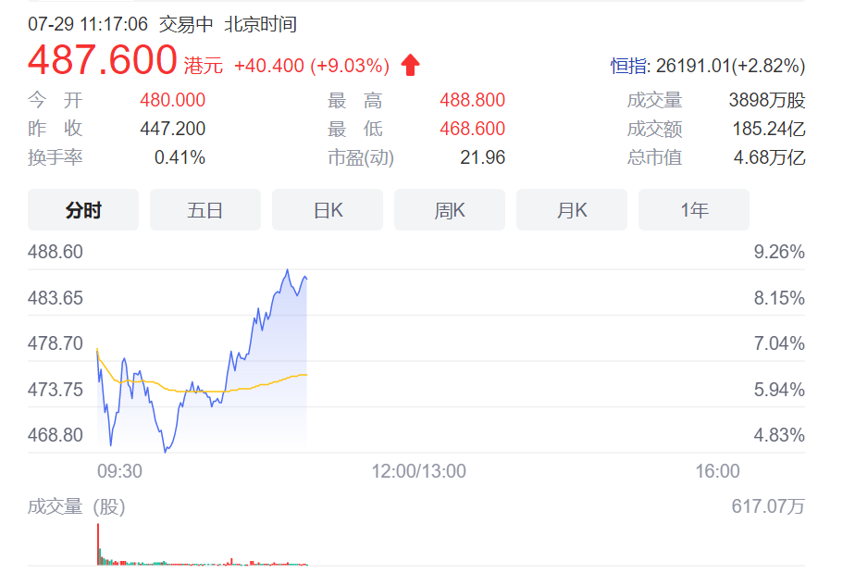The width and height of the screenshot is (855, 573).
Task: Click the 成交量 (股) volume chart label
Action: pos(76,506)
